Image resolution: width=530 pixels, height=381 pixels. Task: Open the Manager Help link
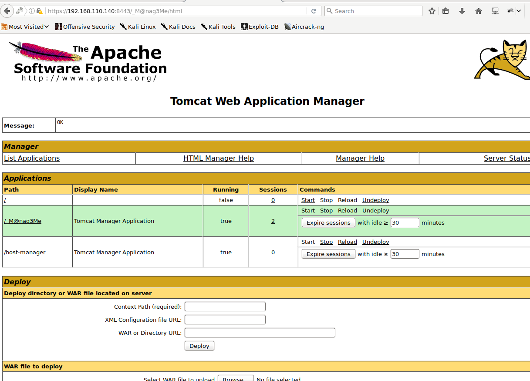[x=360, y=158]
